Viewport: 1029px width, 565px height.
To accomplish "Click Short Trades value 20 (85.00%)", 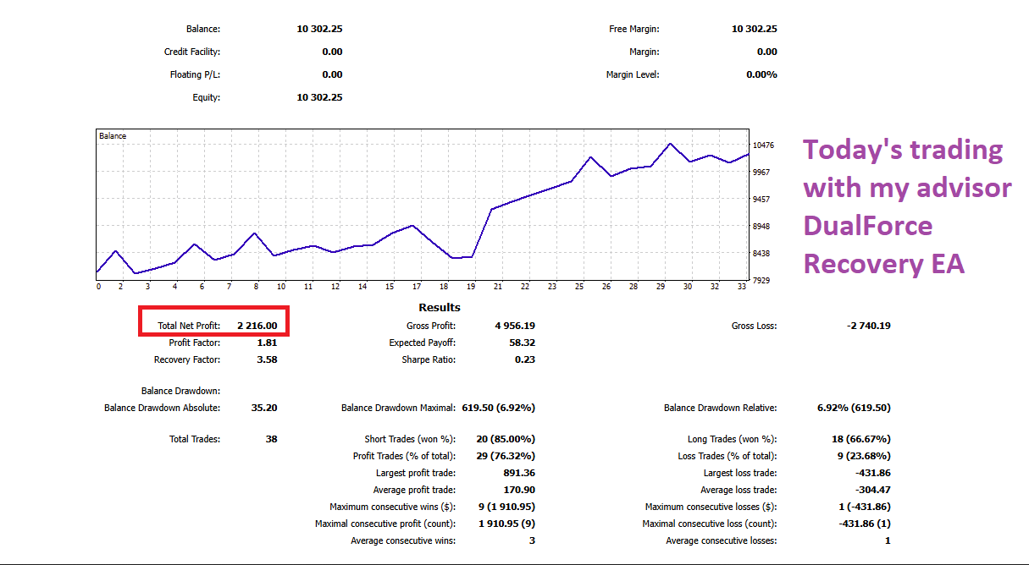I will click(x=506, y=439).
